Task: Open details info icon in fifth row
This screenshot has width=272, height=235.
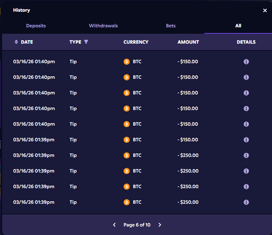Action: [246, 124]
